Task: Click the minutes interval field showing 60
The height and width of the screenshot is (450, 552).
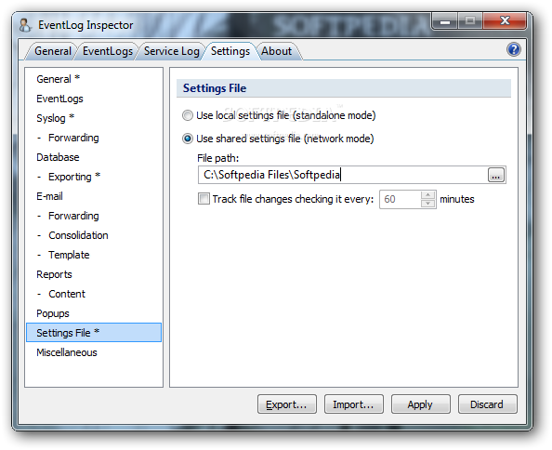Action: (x=401, y=199)
